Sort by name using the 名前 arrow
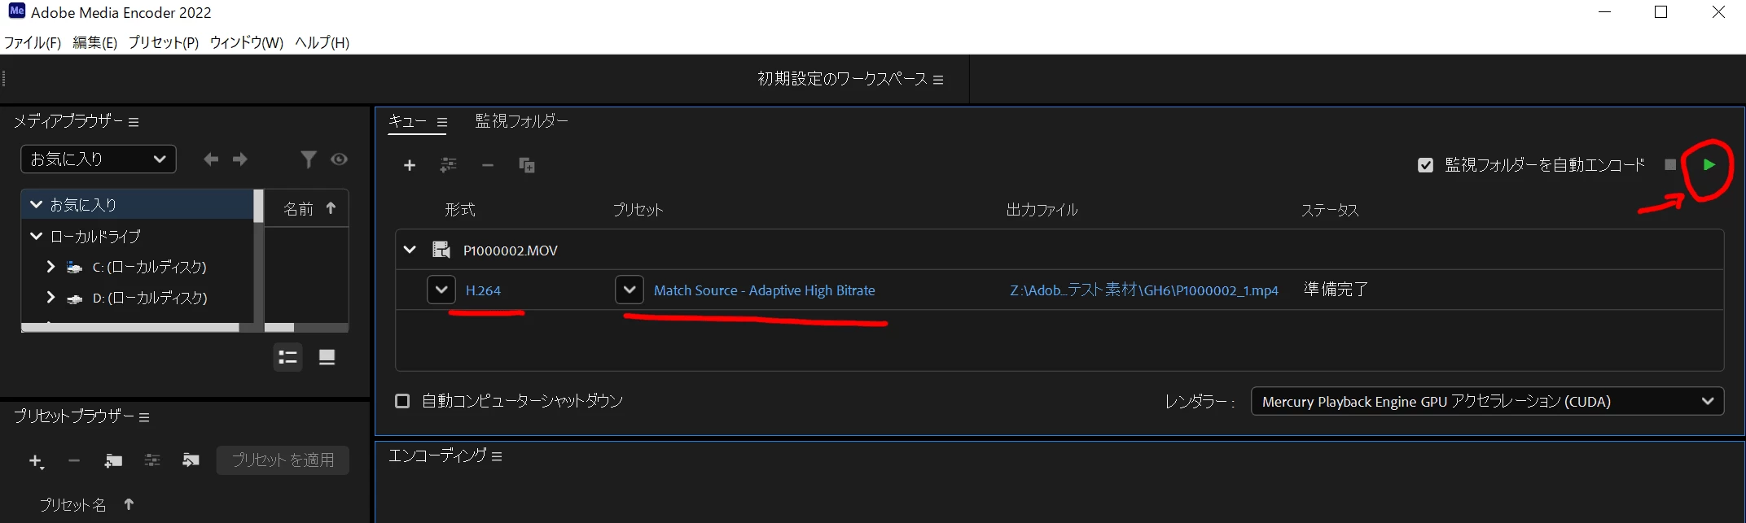 [x=331, y=208]
